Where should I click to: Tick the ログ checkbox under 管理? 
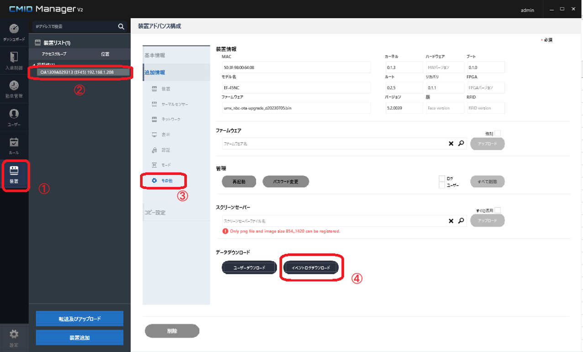[442, 178]
